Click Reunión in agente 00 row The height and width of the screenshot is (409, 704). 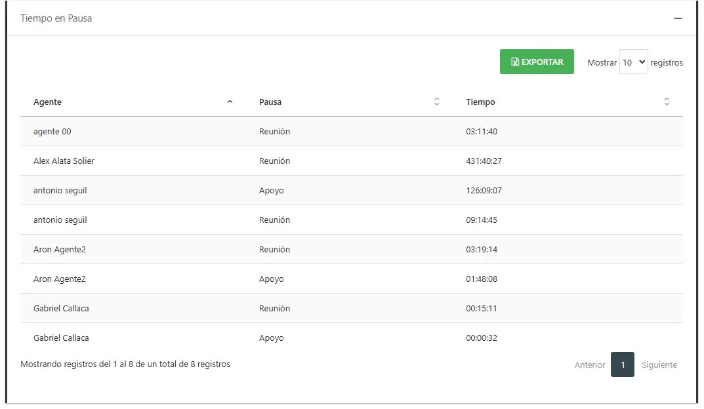tap(274, 131)
